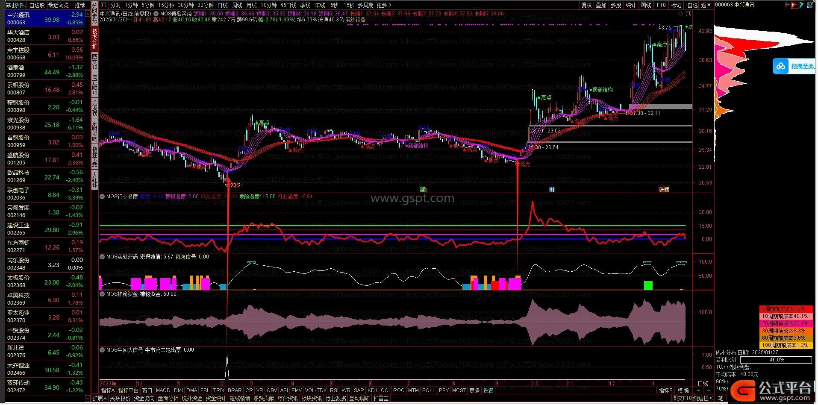This screenshot has height=405, width=818.
Task: Open the 指标平台 button in bottom bar
Action: [x=128, y=390]
